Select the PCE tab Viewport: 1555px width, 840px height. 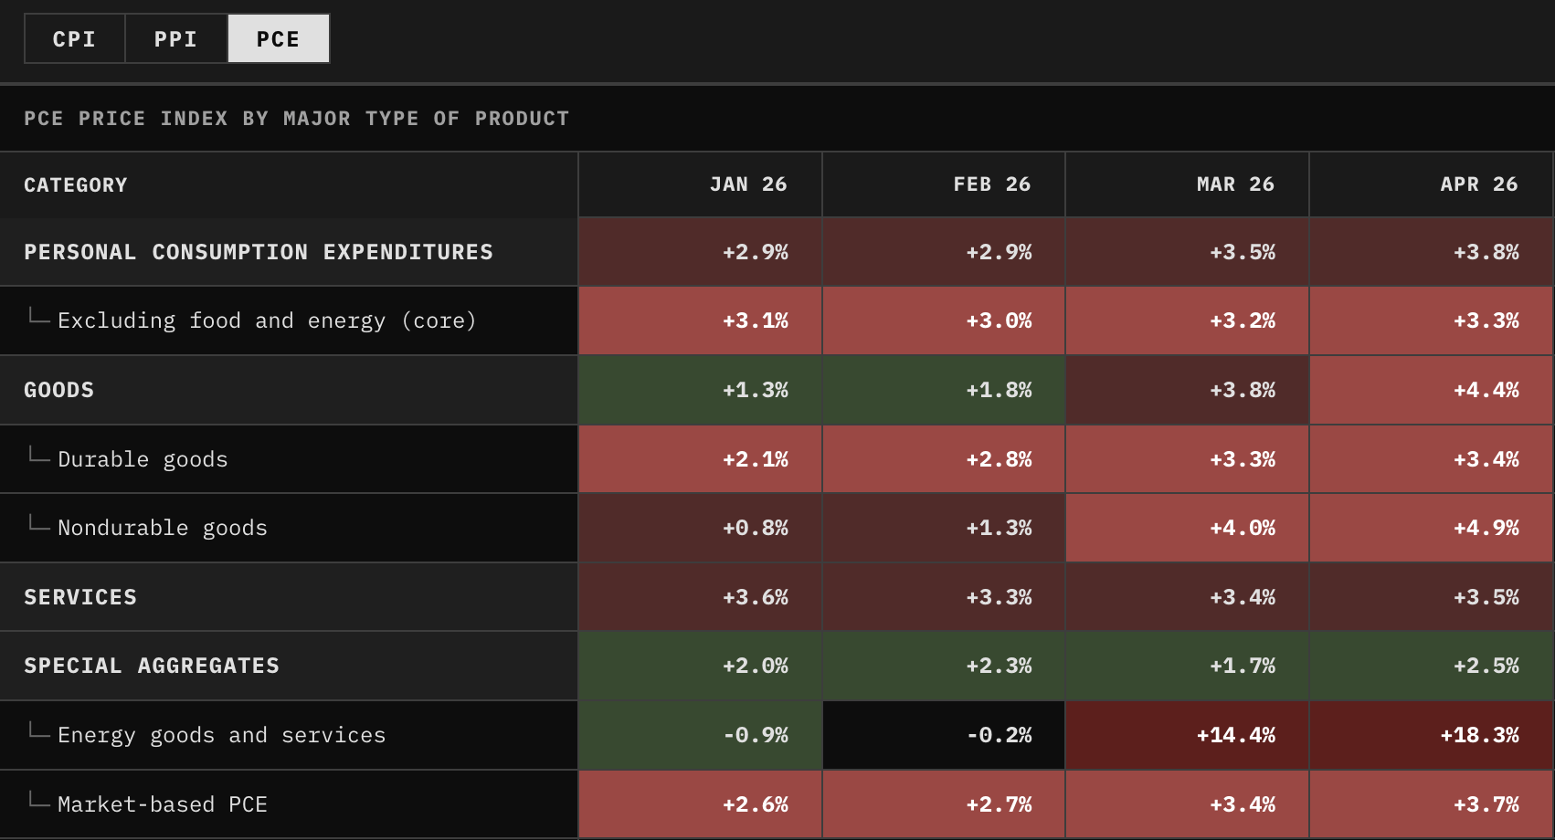[x=279, y=39]
